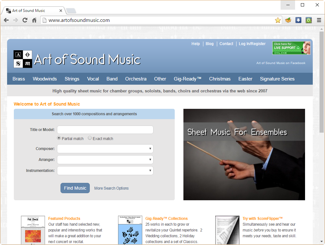Open the Christmas menu
The width and height of the screenshot is (325, 245).
220,79
